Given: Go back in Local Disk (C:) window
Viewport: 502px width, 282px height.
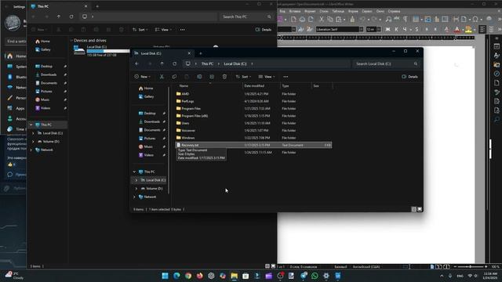Looking at the screenshot, I should coord(137,63).
